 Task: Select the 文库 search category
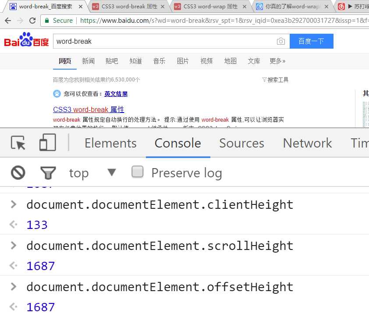point(254,61)
